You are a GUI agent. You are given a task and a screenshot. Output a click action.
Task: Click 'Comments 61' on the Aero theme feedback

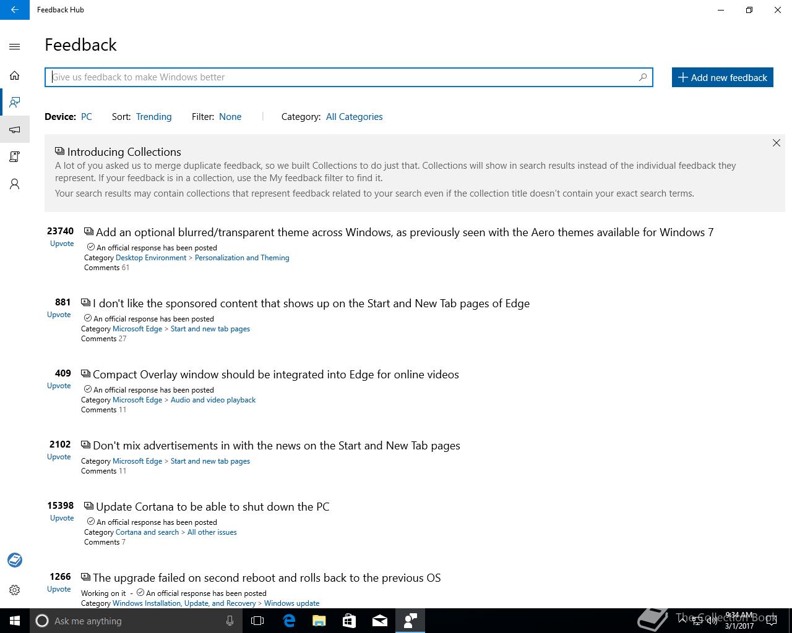point(107,268)
